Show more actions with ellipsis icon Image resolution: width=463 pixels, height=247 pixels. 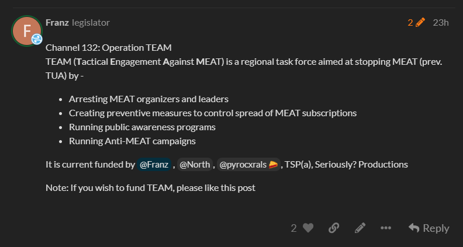click(x=386, y=228)
